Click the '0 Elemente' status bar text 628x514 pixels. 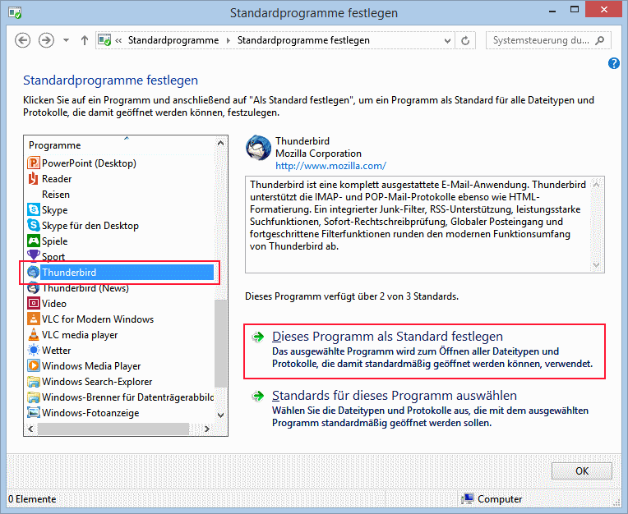32,499
